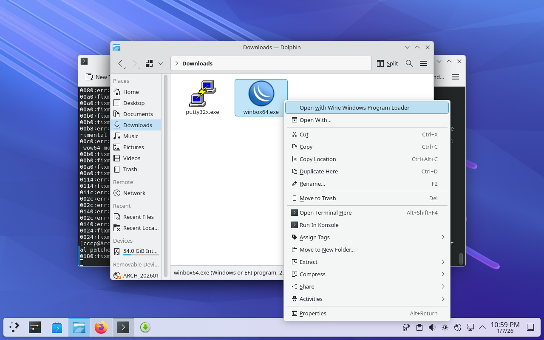
Task: Open the Documents folder in Places
Action: coord(138,114)
